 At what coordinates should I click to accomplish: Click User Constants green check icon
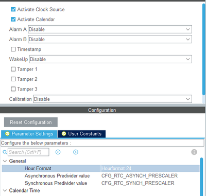point(64,134)
